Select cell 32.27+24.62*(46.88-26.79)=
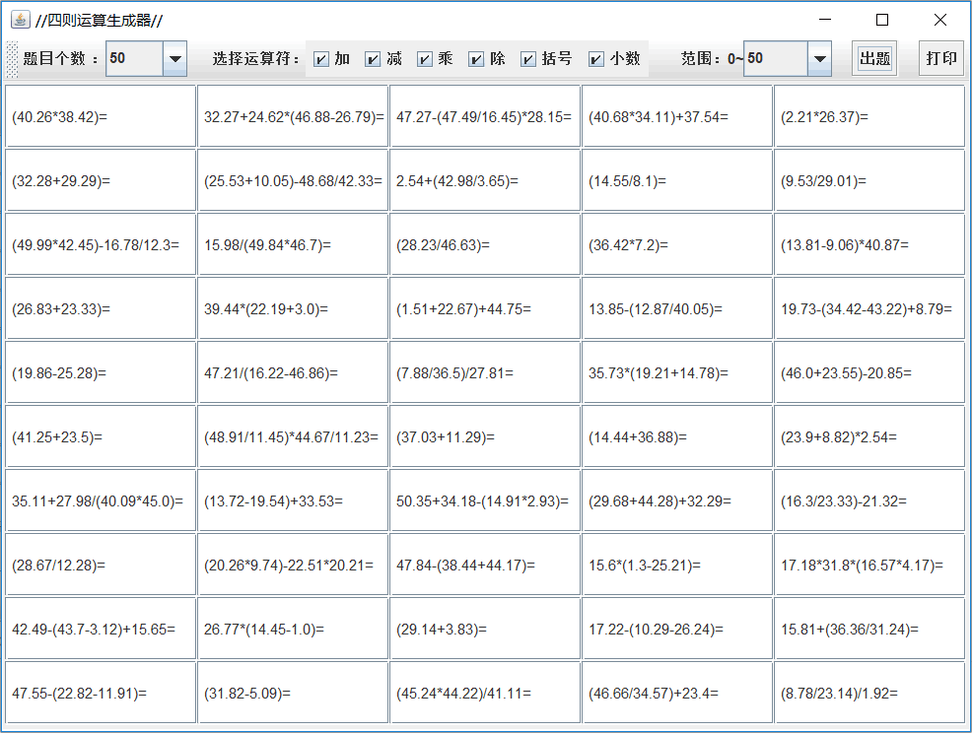This screenshot has width=972, height=733. [293, 116]
